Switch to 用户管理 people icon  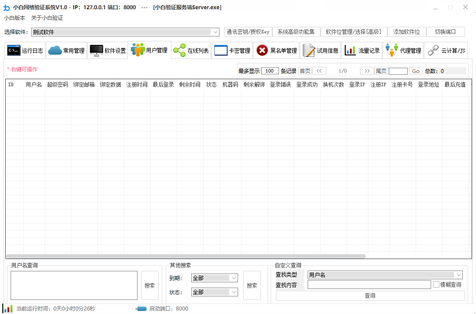click(138, 50)
